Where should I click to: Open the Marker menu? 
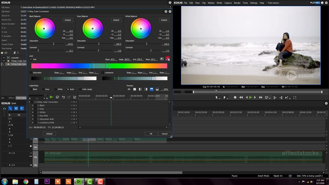pyautogui.click(x=211, y=3)
